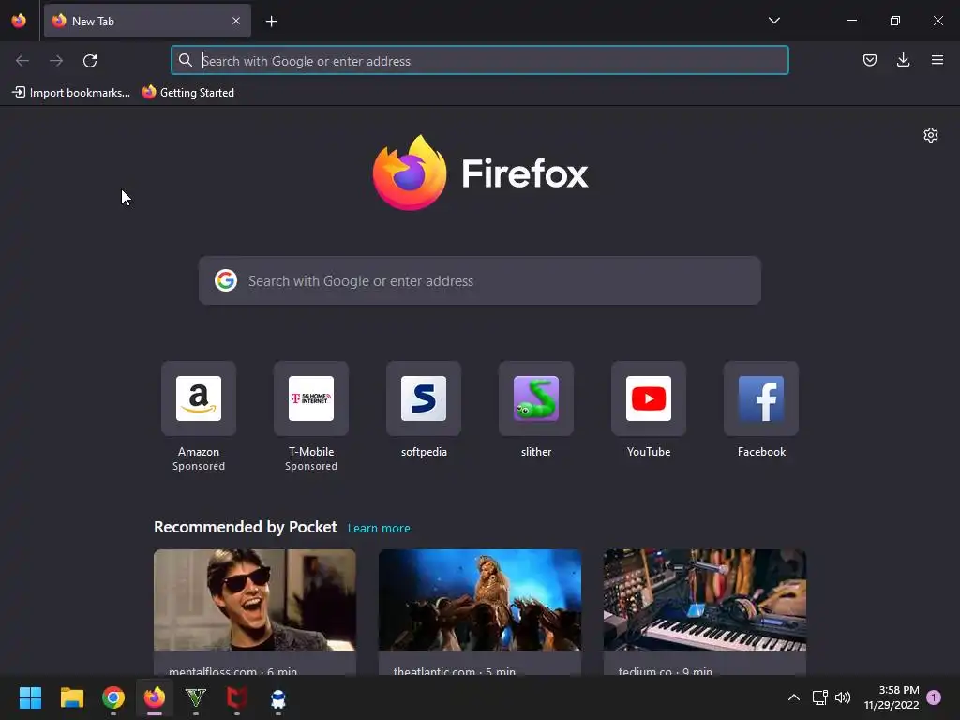Click the forward navigation arrow

[x=56, y=61]
